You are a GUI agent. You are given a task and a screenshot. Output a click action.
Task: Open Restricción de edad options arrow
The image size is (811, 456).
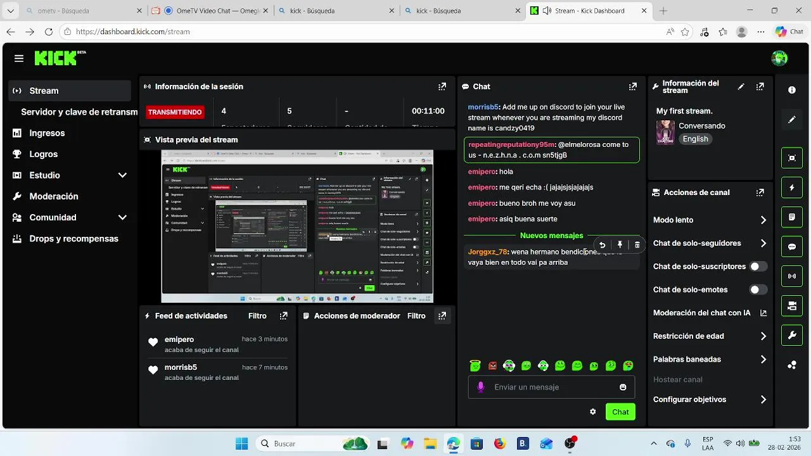(763, 336)
